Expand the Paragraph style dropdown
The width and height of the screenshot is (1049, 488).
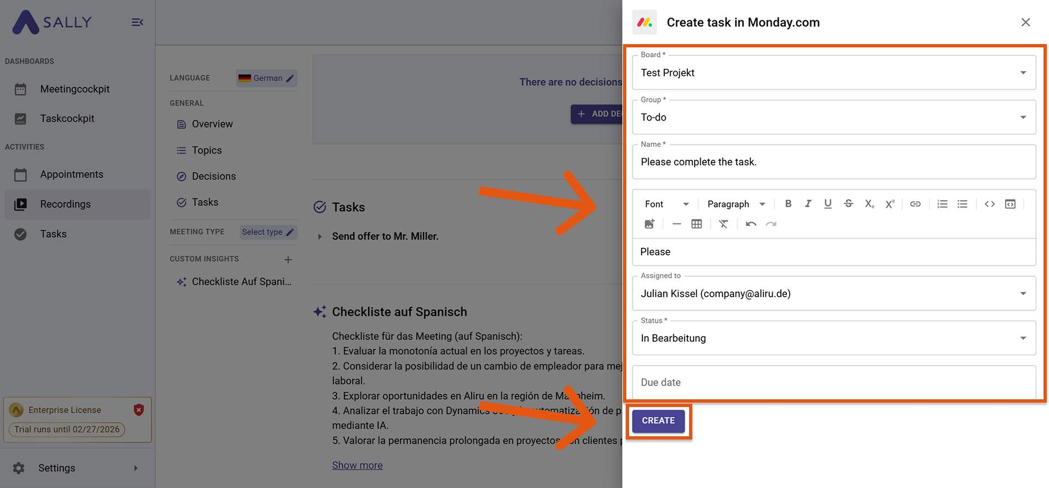[x=736, y=204]
